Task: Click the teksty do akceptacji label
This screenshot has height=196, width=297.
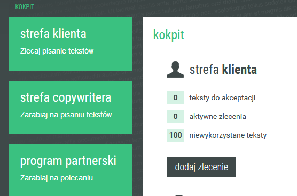Action: pos(222,97)
